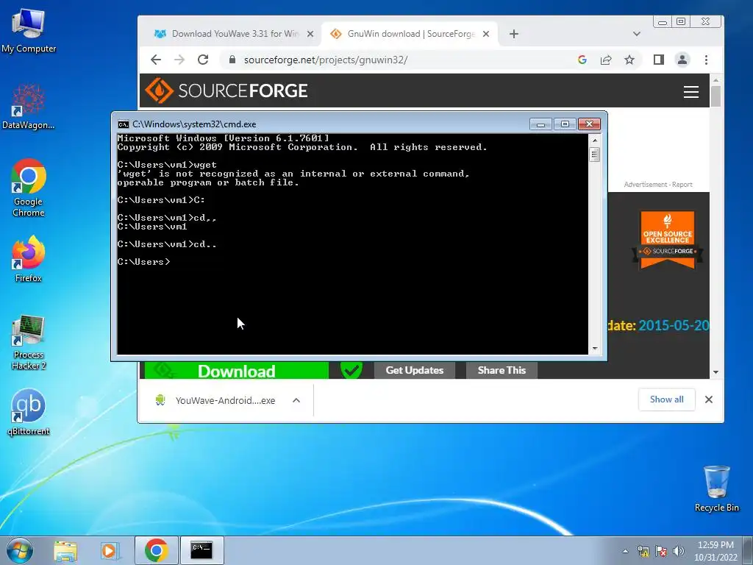Close the GnuWin SourceForge tab
This screenshot has width=753, height=565.
(x=486, y=34)
